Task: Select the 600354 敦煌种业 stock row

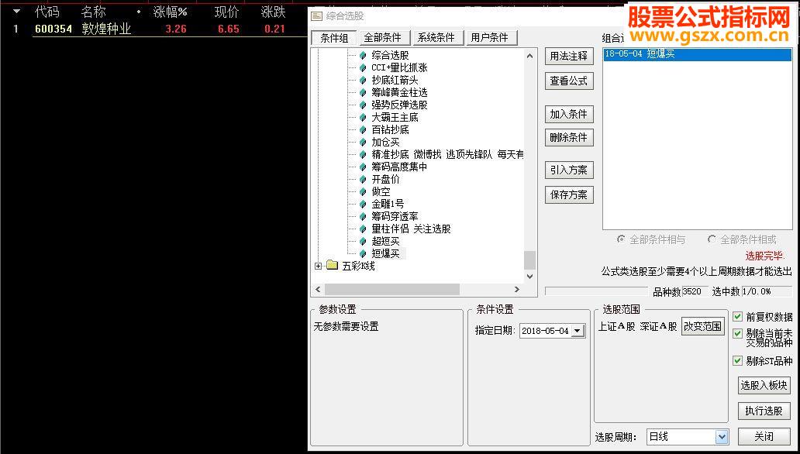Action: (x=153, y=29)
